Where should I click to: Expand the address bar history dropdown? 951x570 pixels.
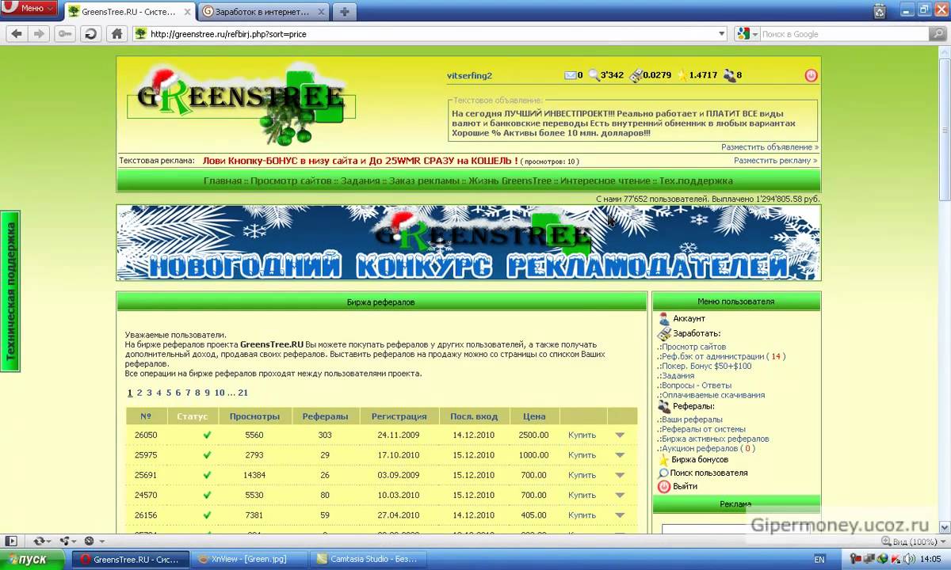coord(721,34)
